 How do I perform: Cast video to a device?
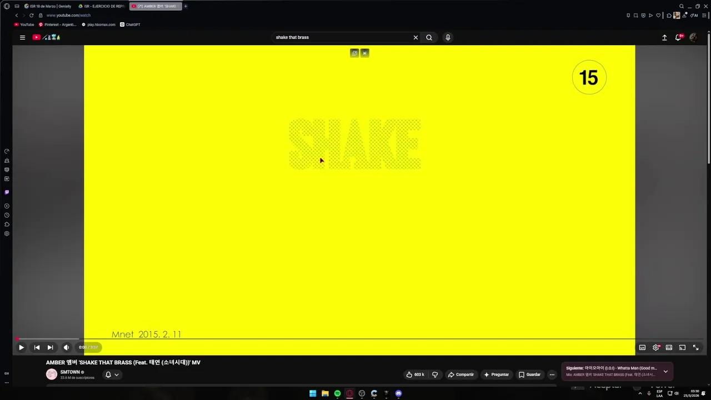pos(682,347)
